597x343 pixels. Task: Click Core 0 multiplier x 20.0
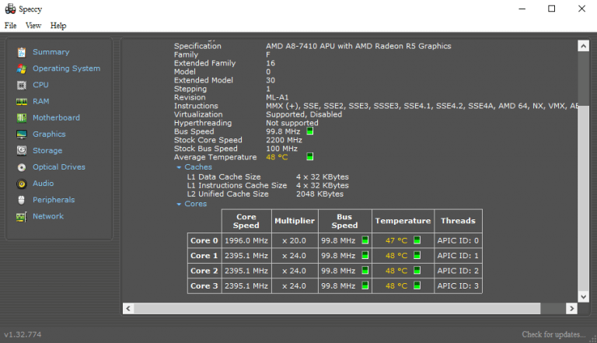click(294, 240)
